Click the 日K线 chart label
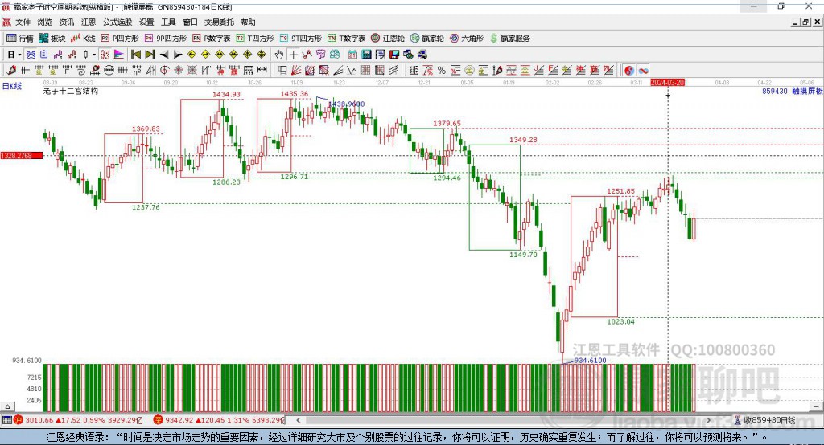The height and width of the screenshot is (445, 824). tap(12, 86)
